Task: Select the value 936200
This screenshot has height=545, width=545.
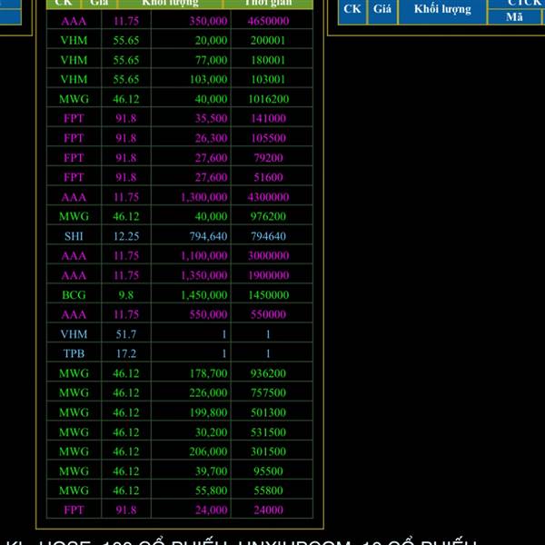Action: [x=268, y=373]
